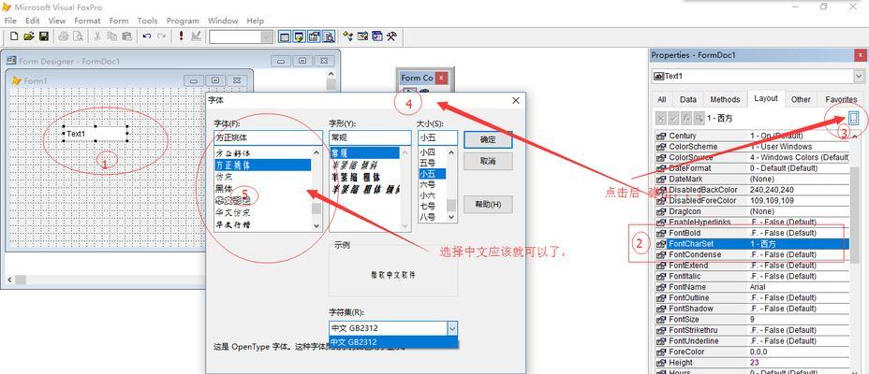Select the Text1 textbox on Form1

coord(96,134)
